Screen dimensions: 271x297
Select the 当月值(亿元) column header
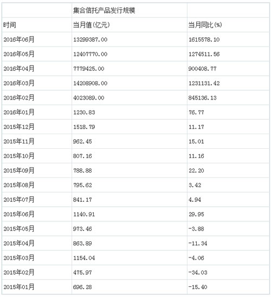tap(92, 25)
